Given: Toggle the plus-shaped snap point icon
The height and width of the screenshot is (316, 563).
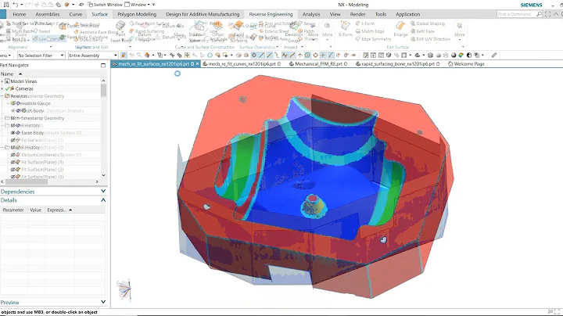Looking at the screenshot, I should 323,56.
